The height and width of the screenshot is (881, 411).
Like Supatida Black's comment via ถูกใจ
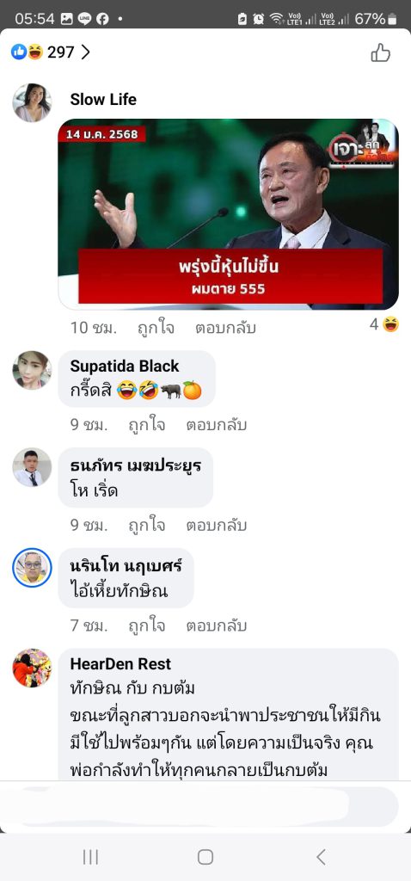point(146,425)
